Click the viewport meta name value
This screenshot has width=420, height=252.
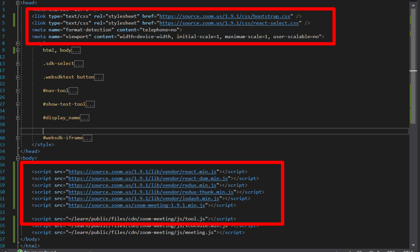77,37
